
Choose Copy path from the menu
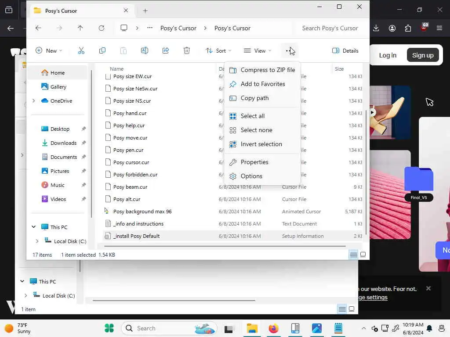coord(262,98)
